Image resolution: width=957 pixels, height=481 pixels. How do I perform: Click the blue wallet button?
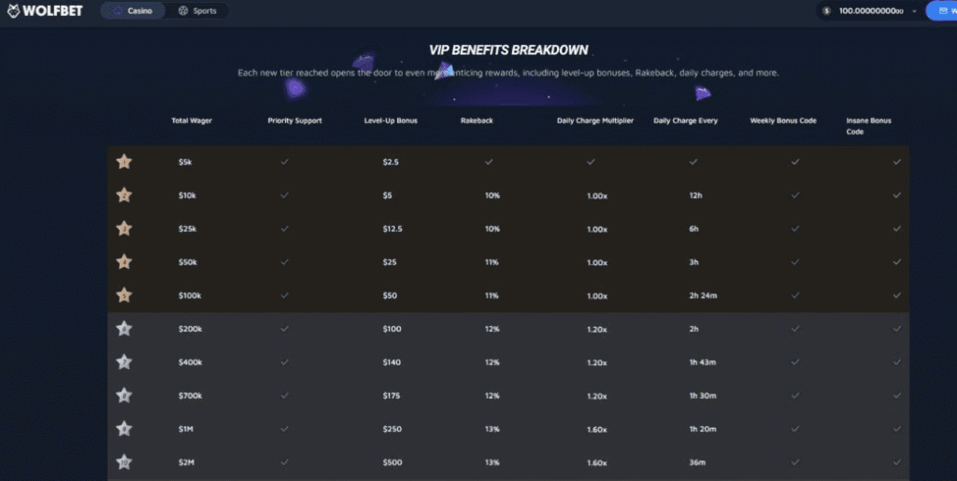[941, 11]
